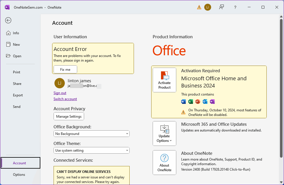Viewport: 284px width, 185px height.
Task: Click the OneNote icon under This product contains
Action: (212, 102)
